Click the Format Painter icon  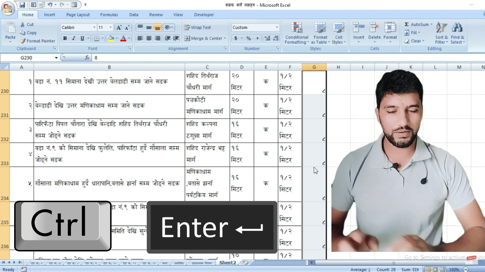[23, 41]
